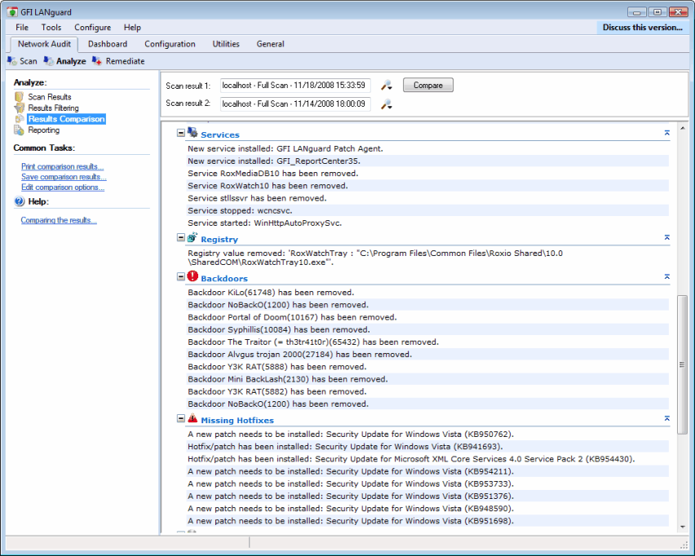
Task: Click the vertical scrollbar thumb in results
Action: [x=683, y=364]
